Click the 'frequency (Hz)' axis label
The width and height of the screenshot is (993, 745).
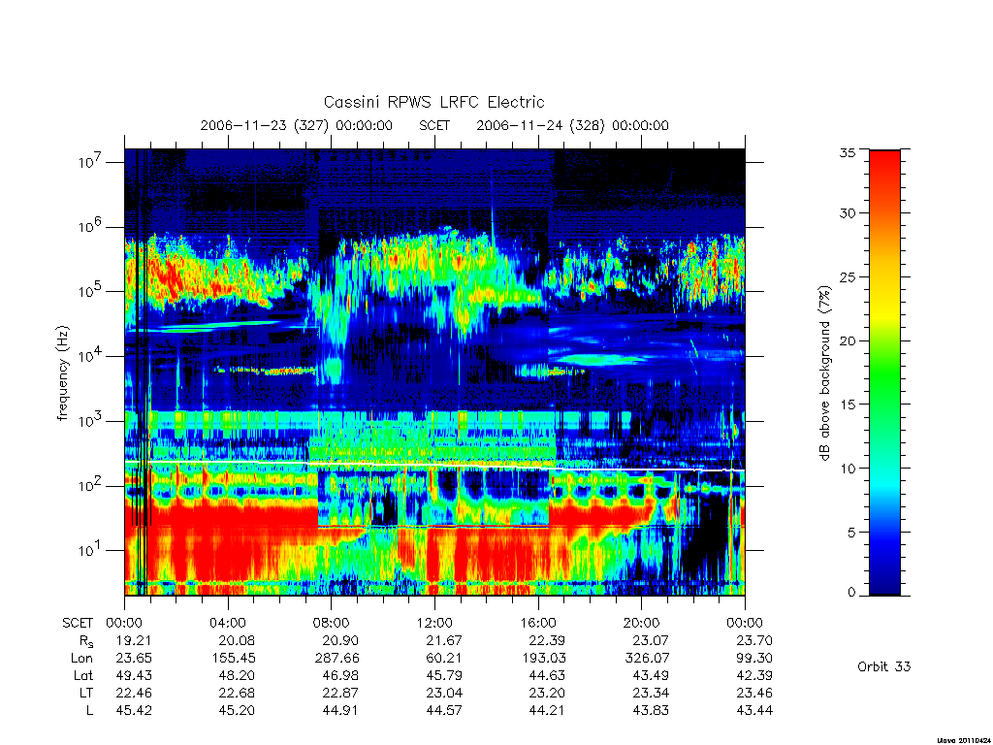[x=62, y=373]
